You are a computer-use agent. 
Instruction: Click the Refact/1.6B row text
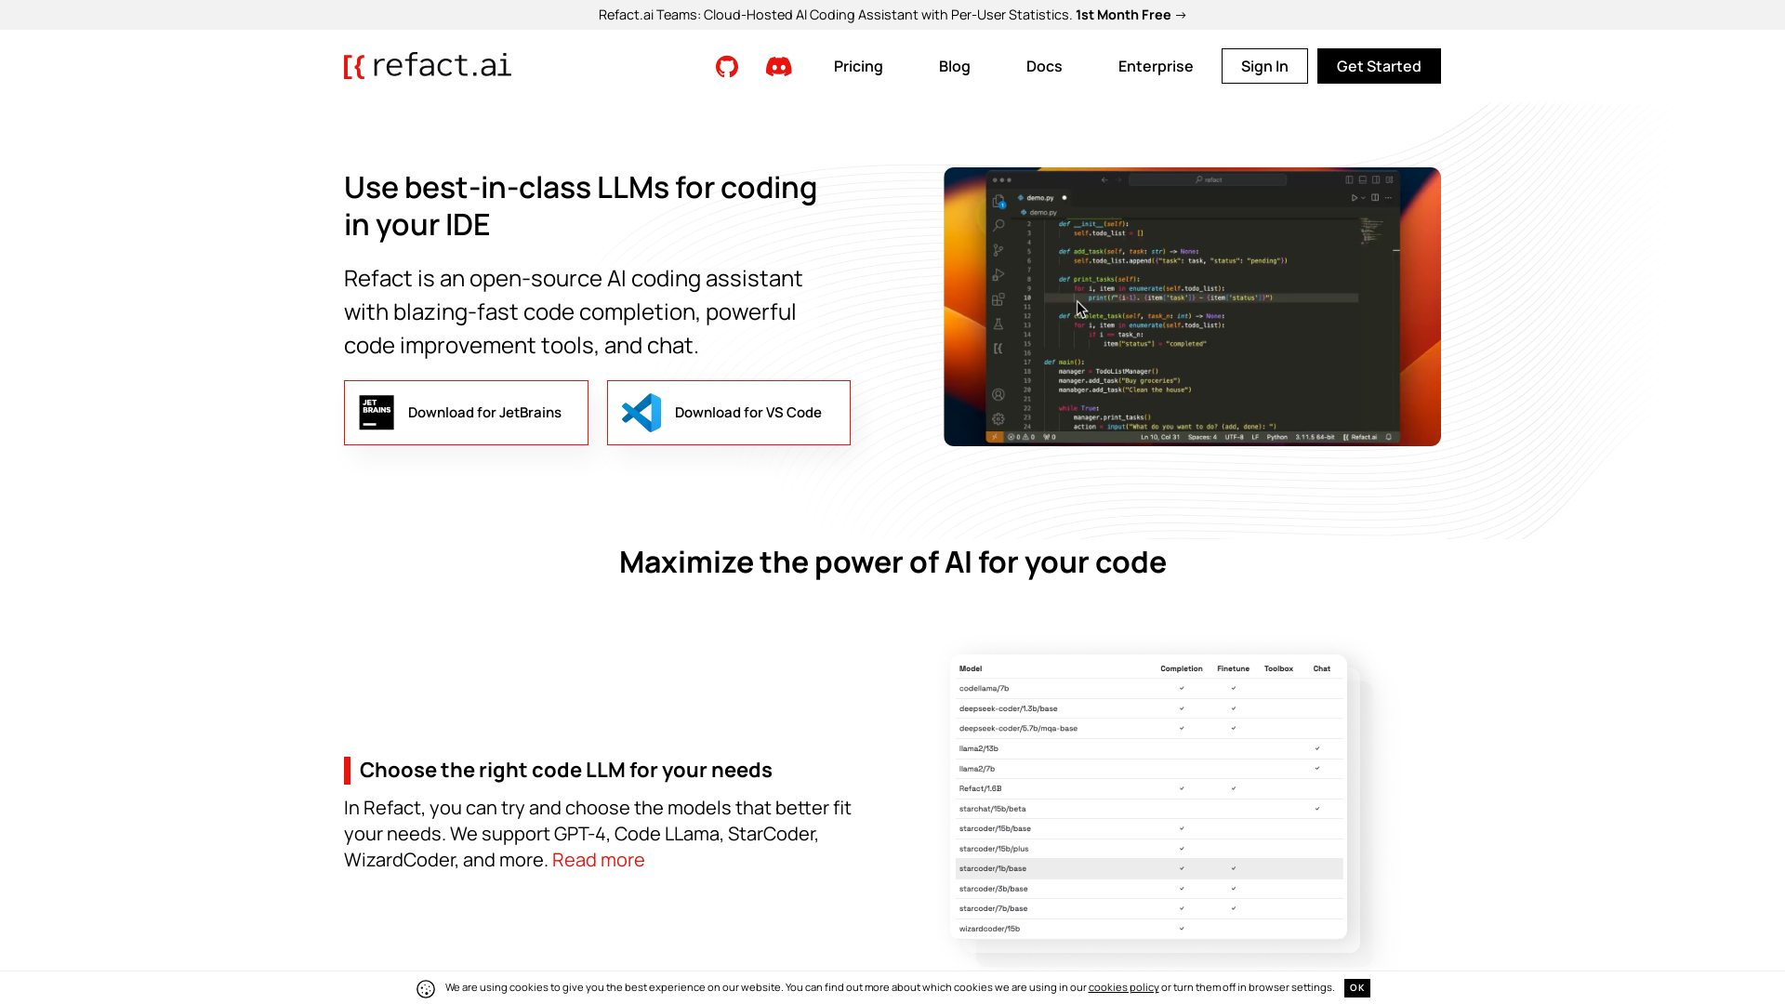980,788
